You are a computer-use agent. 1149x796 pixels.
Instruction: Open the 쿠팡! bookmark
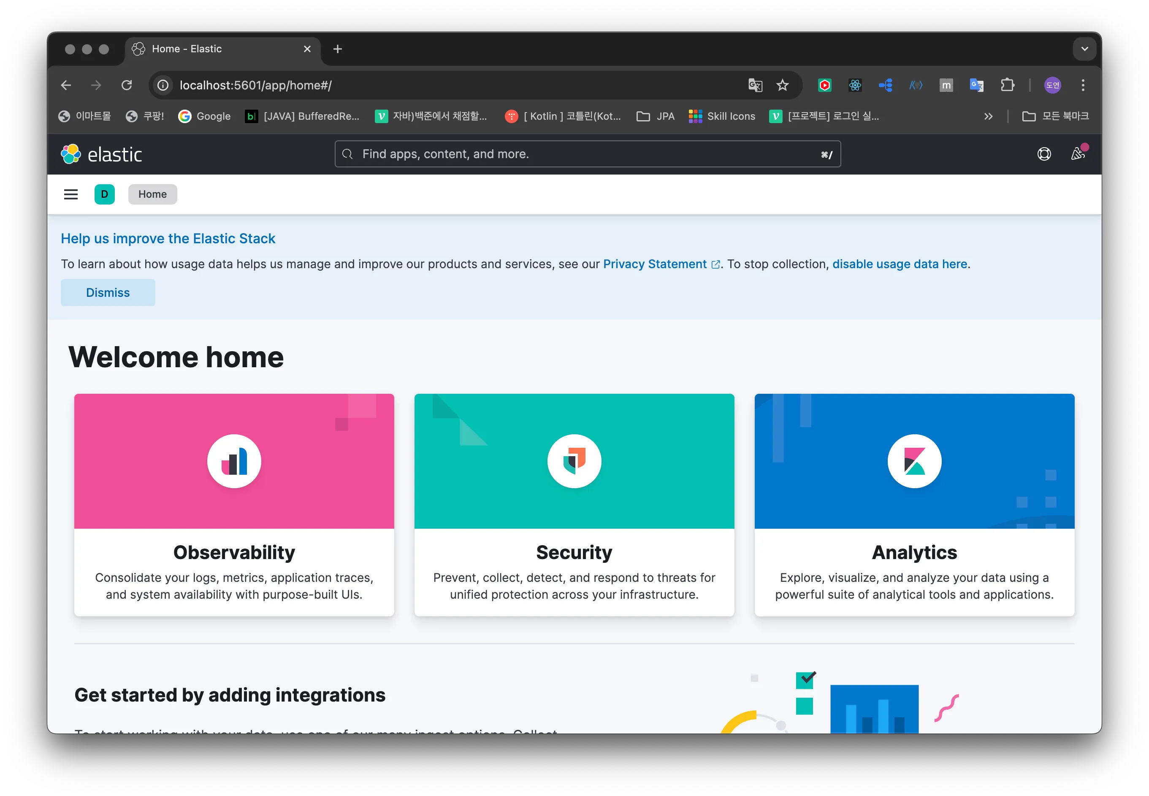pos(145,116)
